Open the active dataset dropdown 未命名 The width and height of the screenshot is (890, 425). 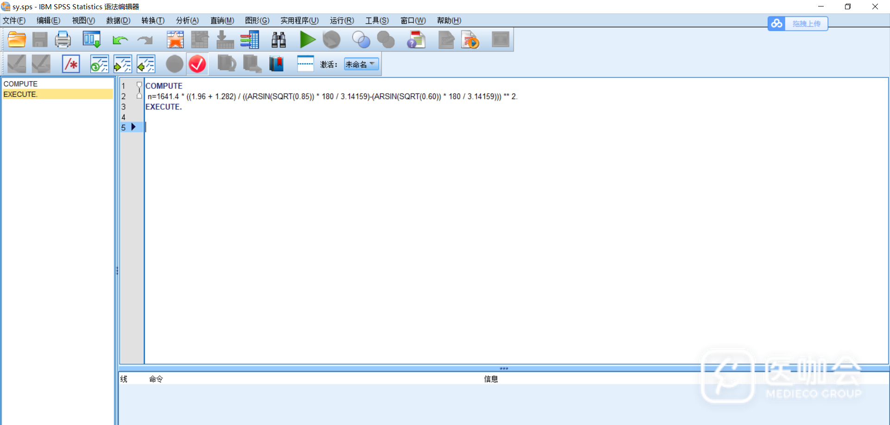click(x=361, y=64)
